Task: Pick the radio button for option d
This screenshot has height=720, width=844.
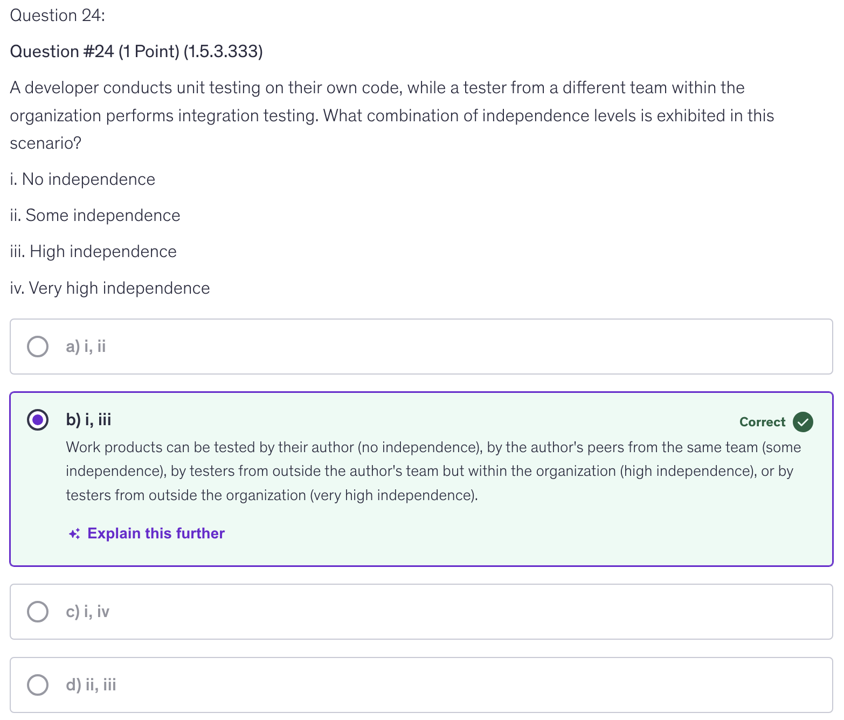Action: (x=38, y=685)
